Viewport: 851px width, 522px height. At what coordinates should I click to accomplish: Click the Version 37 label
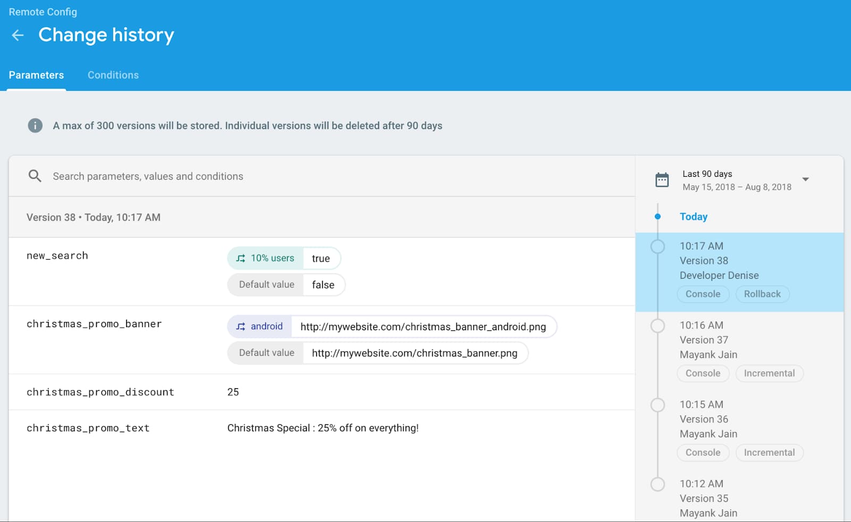click(x=704, y=340)
